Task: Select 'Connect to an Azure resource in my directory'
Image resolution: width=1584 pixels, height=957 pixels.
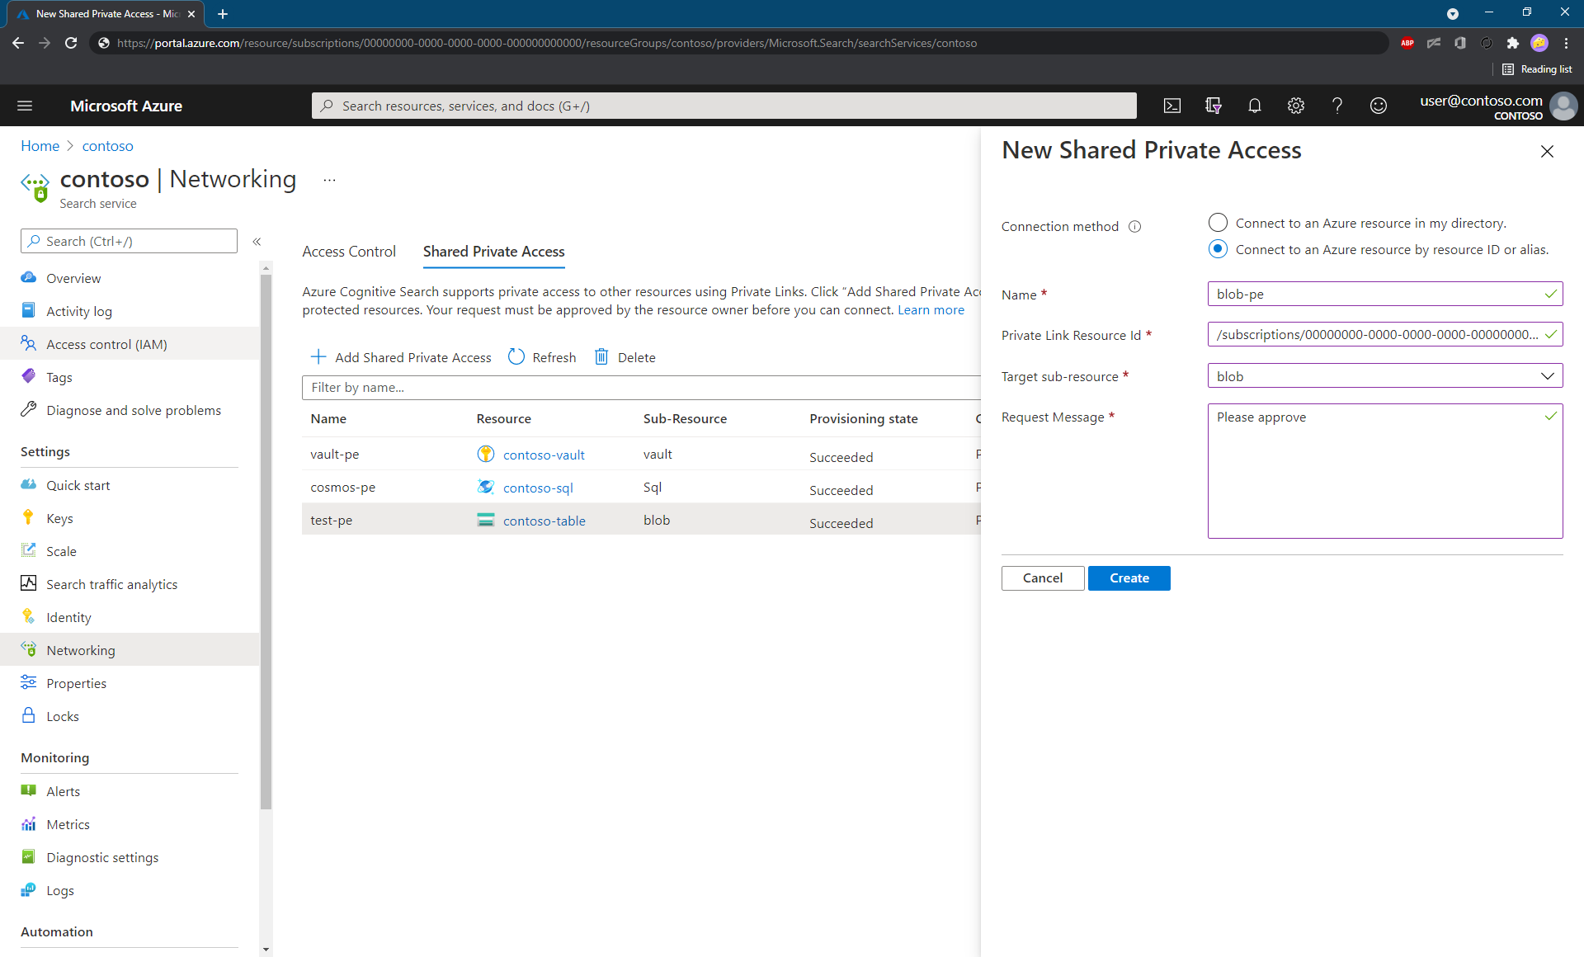Action: coord(1218,223)
